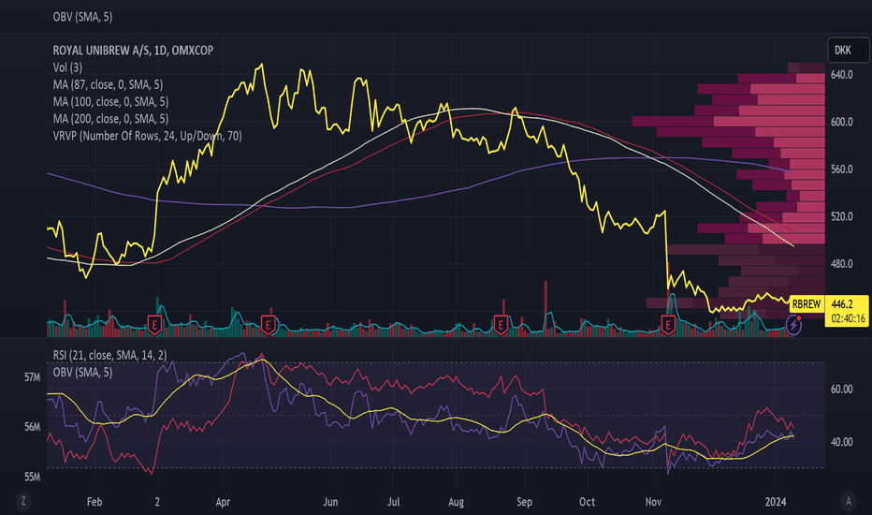The image size is (872, 515).
Task: Click the Aug label on time axis
Action: tap(456, 502)
